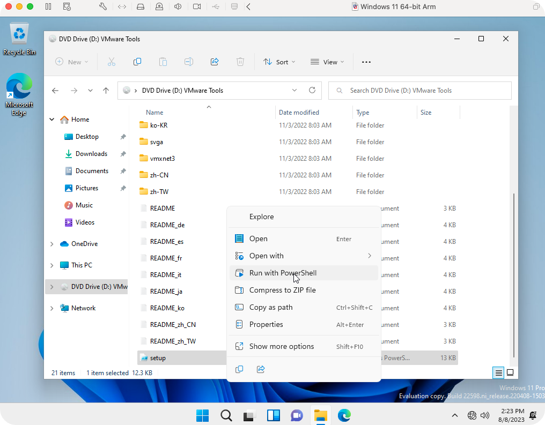Click the Cut scissors icon in toolbar
545x425 pixels.
click(111, 62)
